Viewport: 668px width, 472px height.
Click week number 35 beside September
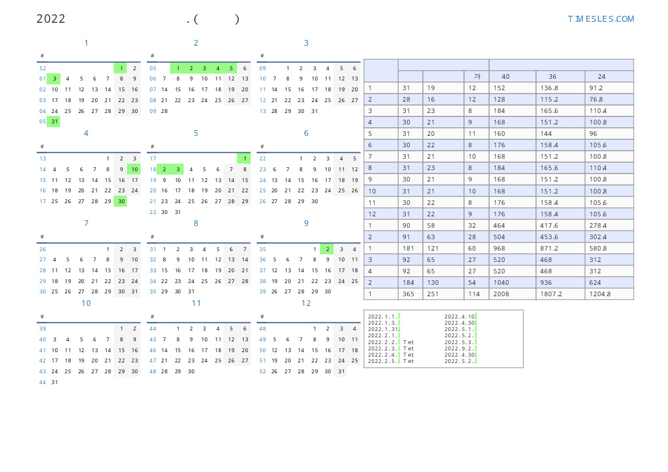click(262, 249)
